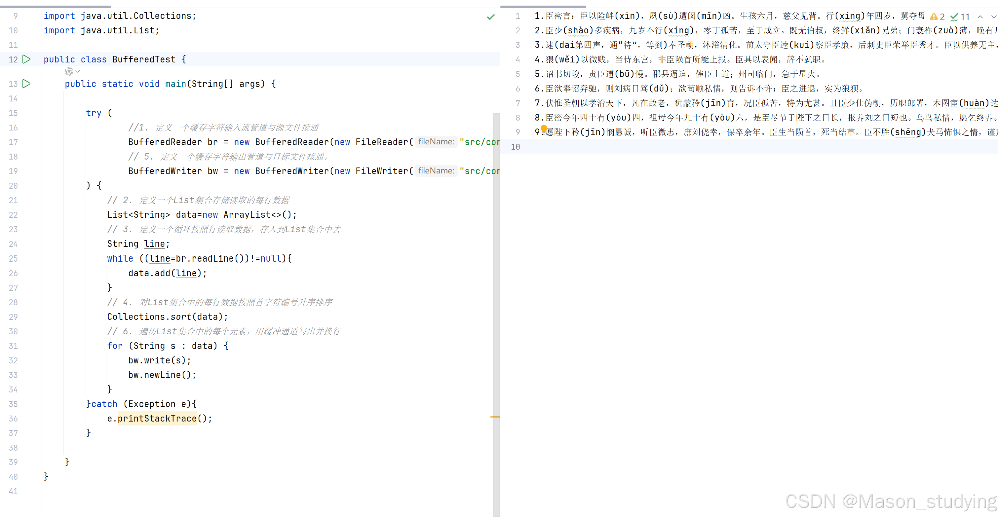Click green no-problems checkmark in Java editor
This screenshot has height=518, width=998.
(490, 17)
